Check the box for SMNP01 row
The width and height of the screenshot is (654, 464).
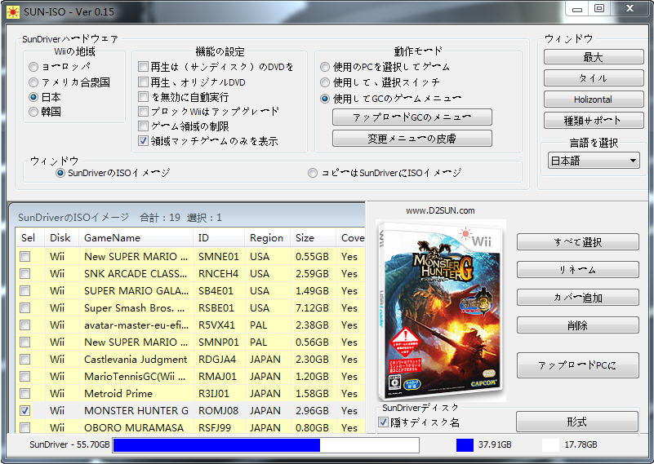[x=25, y=342]
